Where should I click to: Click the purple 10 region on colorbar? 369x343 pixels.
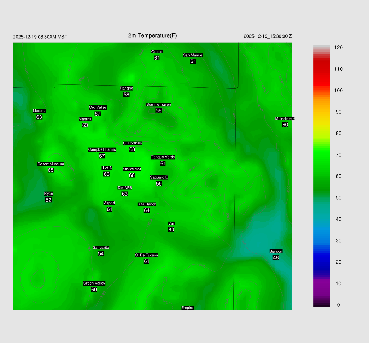(x=321, y=283)
